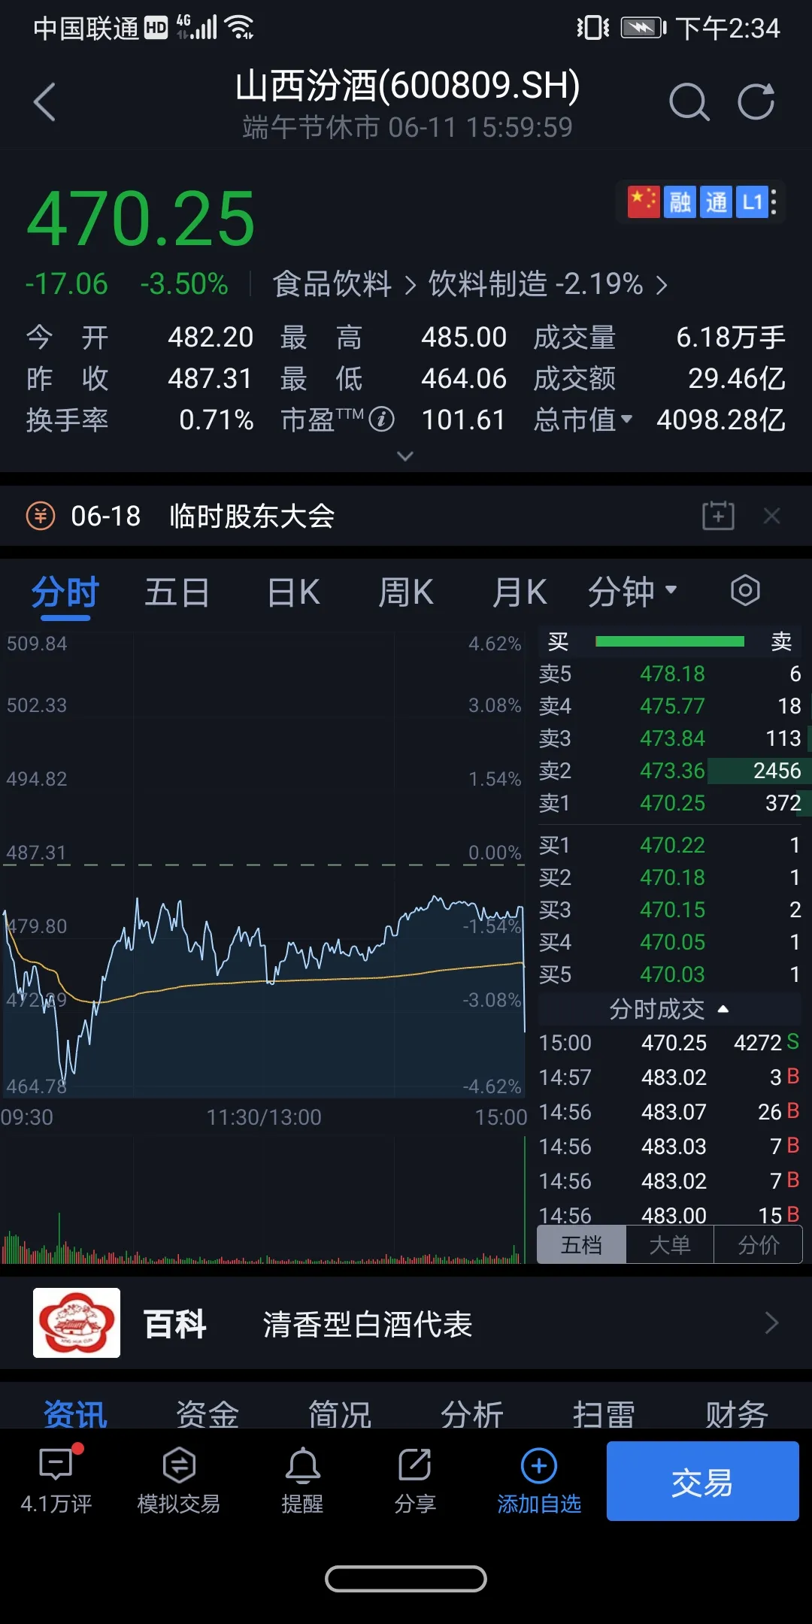Dismiss the 临时股东大会 event banner
The image size is (812, 1624).
(x=772, y=516)
